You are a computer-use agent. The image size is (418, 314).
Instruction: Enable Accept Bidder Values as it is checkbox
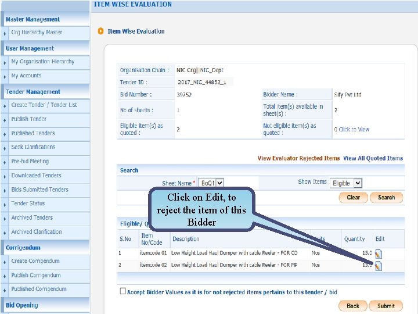(122, 291)
